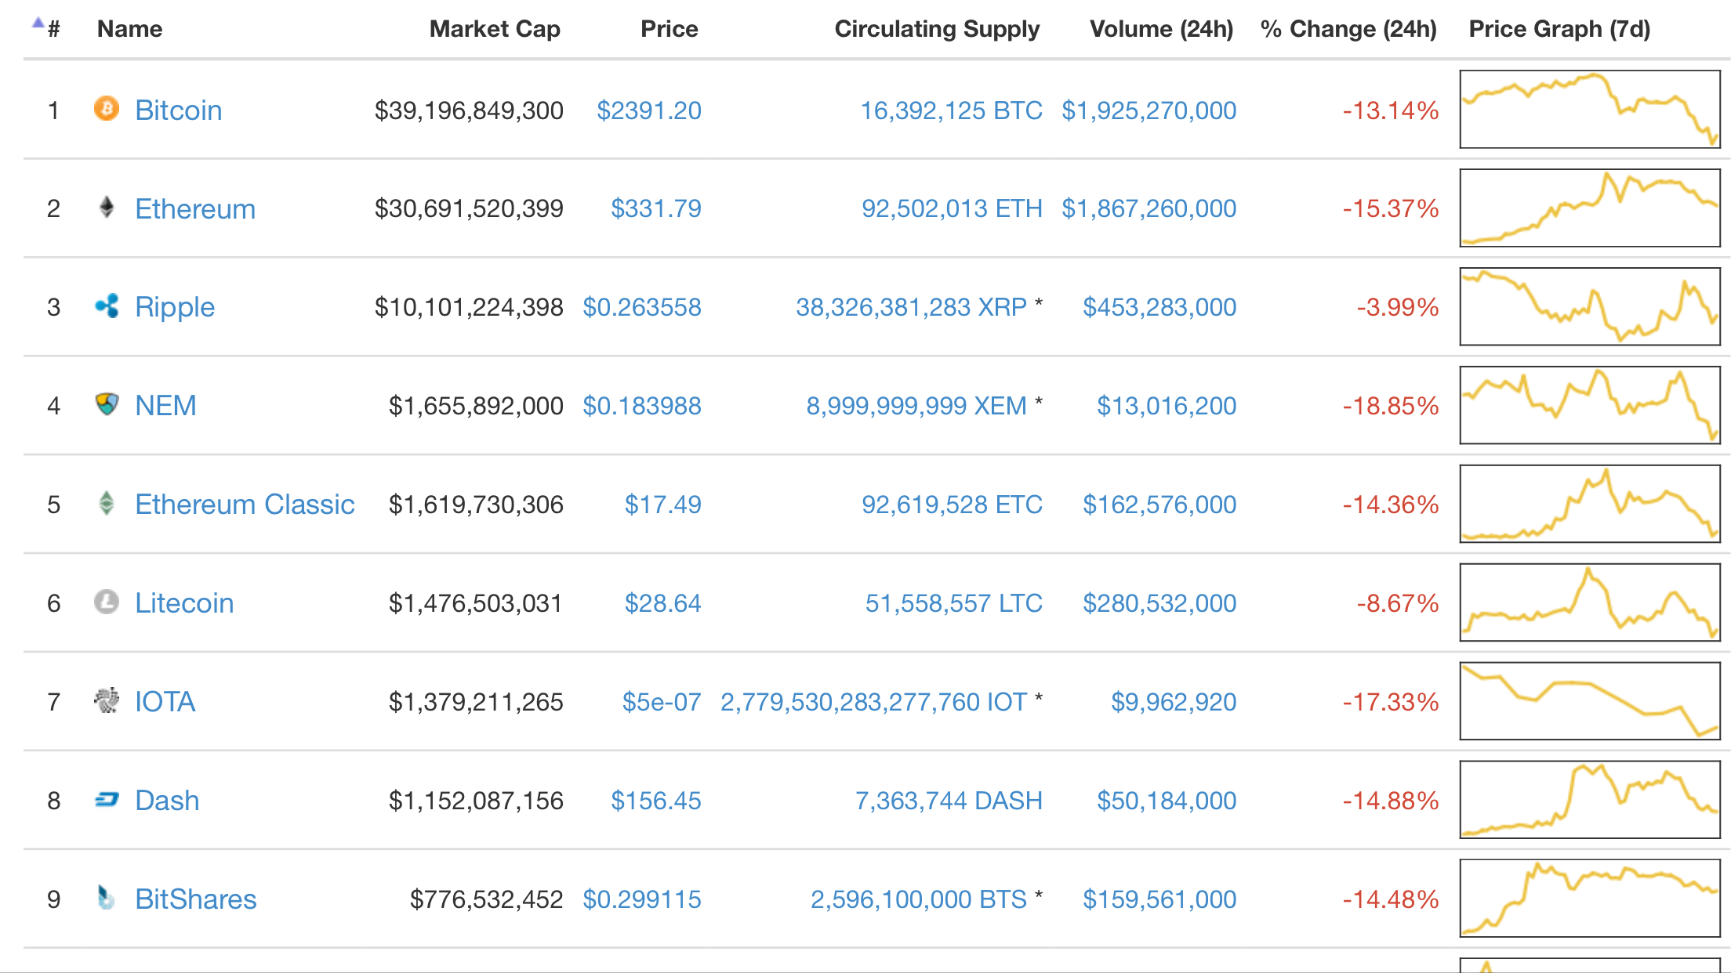Select NEM change value -18.85%
1731x973 pixels.
tap(1391, 406)
